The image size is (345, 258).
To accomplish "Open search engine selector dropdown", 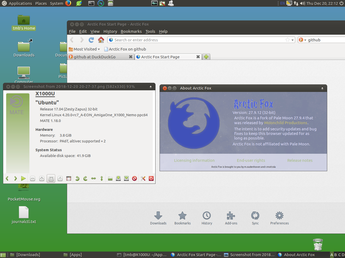I will [302, 40].
